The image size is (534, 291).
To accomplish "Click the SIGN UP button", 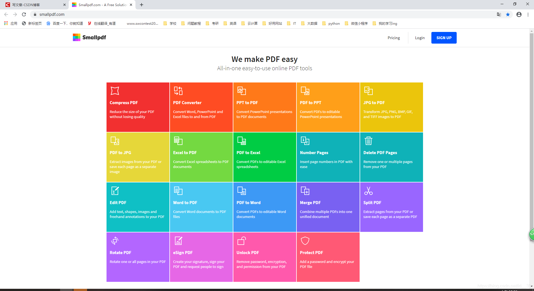I will (x=444, y=38).
